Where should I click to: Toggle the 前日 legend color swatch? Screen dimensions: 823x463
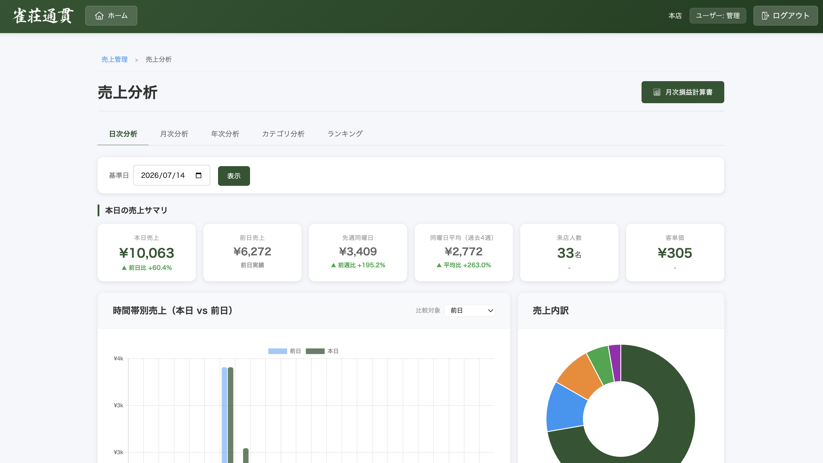(x=277, y=351)
